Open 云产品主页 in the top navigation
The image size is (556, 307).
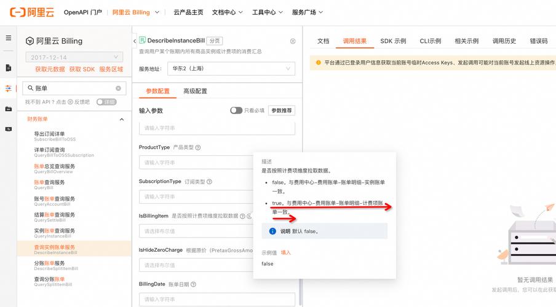[x=188, y=12]
